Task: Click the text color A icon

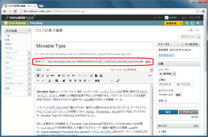Action: pyautogui.click(x=50, y=81)
